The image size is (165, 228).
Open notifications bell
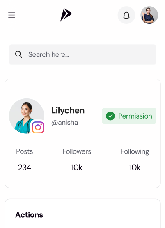point(126,15)
